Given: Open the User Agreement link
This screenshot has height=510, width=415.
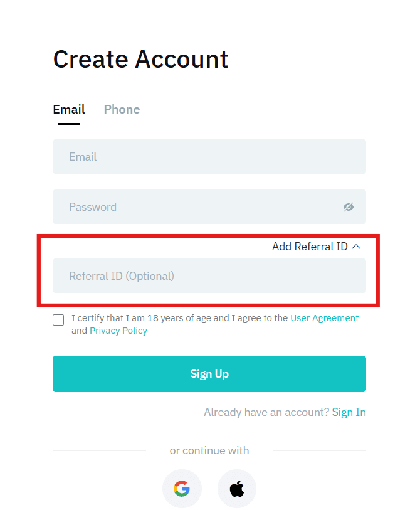Looking at the screenshot, I should pyautogui.click(x=324, y=318).
